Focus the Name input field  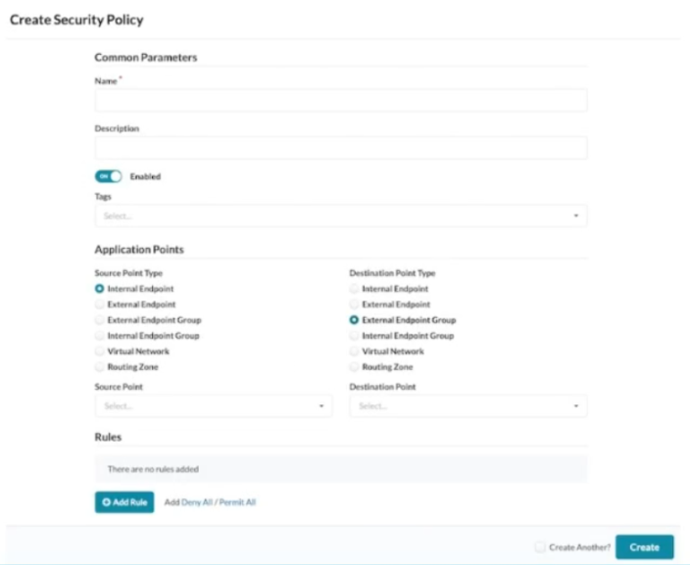coord(341,100)
